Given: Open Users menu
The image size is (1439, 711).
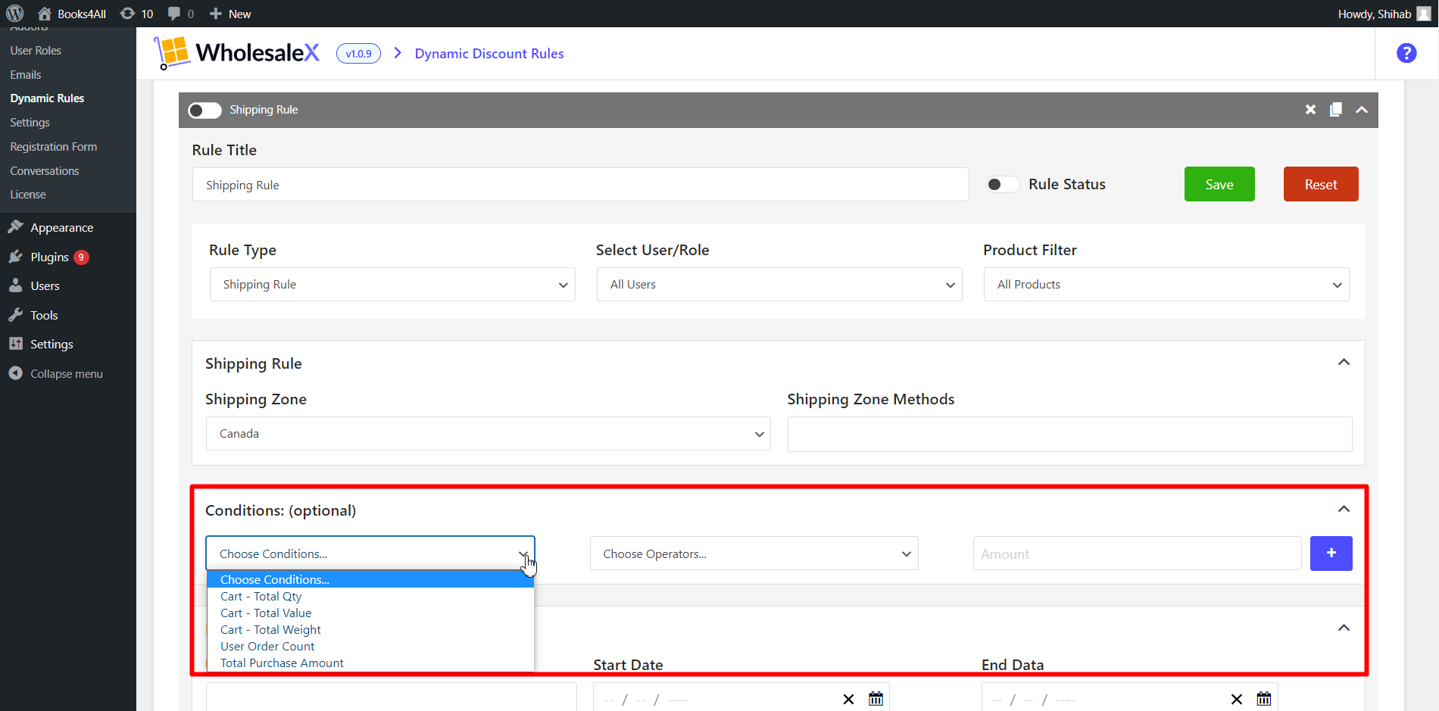Looking at the screenshot, I should point(45,286).
